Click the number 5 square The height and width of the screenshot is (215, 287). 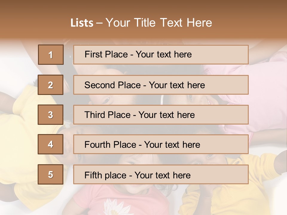coord(51,174)
